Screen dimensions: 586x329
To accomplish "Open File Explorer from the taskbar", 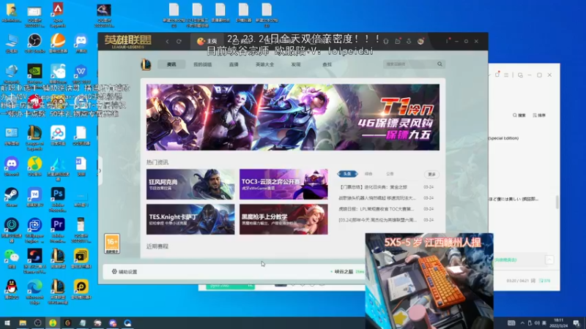I will point(23,323).
